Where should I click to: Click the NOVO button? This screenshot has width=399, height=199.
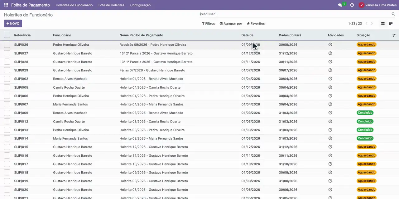coord(13,23)
